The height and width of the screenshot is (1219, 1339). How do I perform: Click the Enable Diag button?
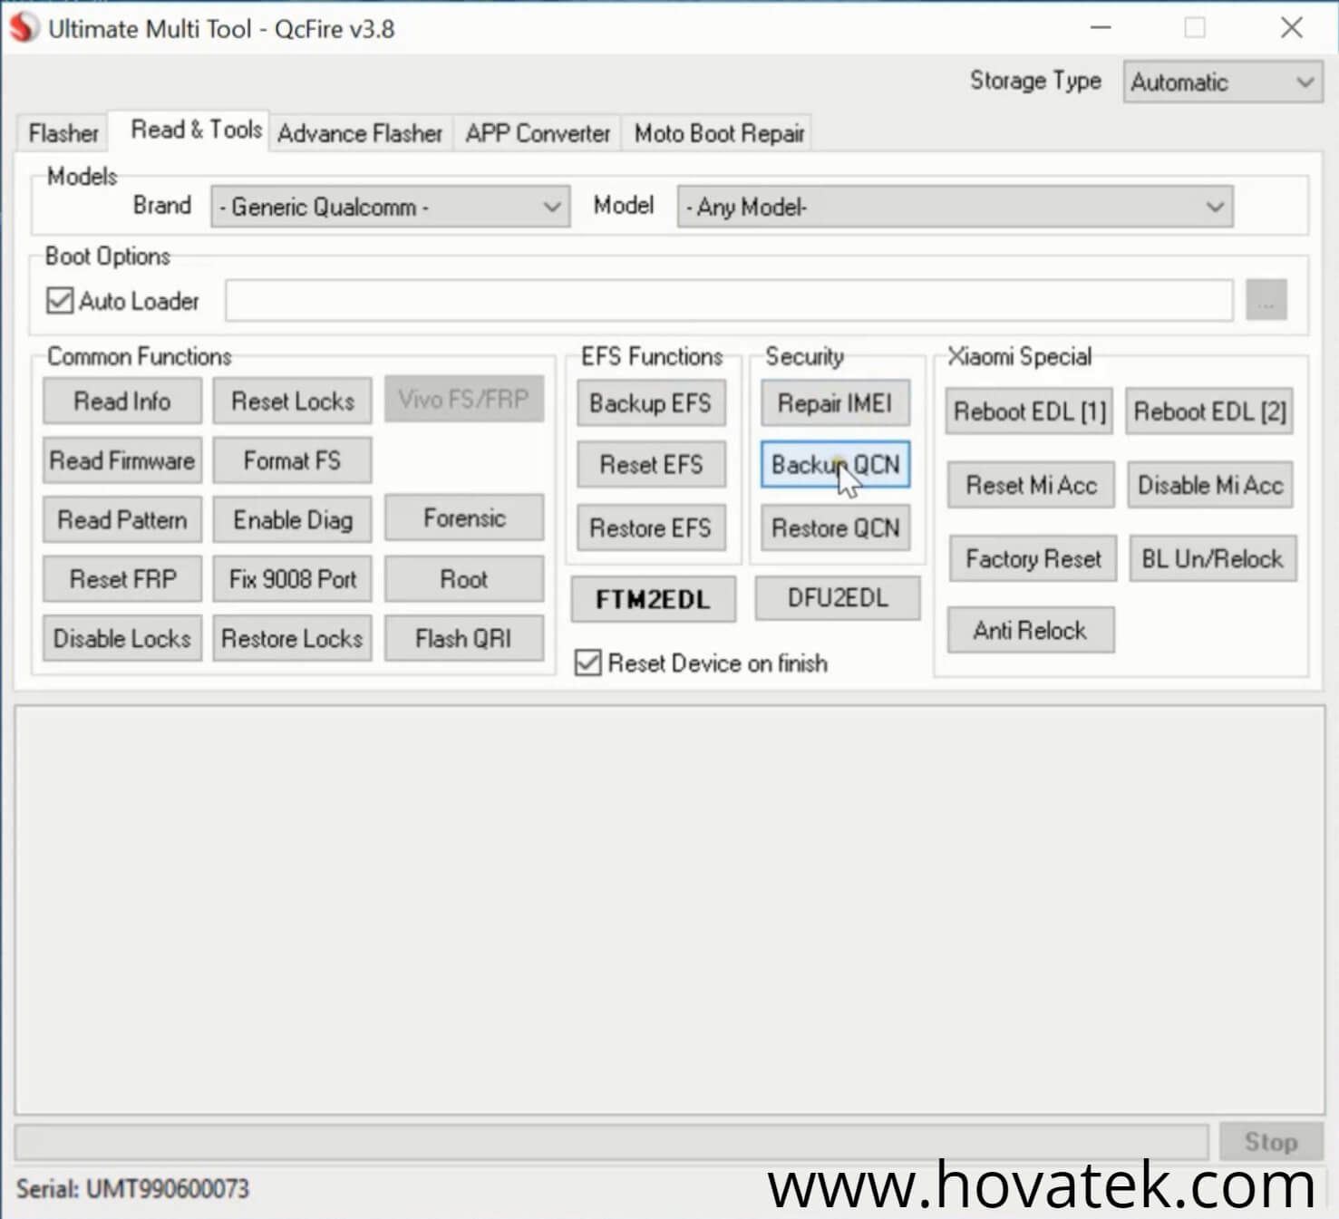point(292,519)
